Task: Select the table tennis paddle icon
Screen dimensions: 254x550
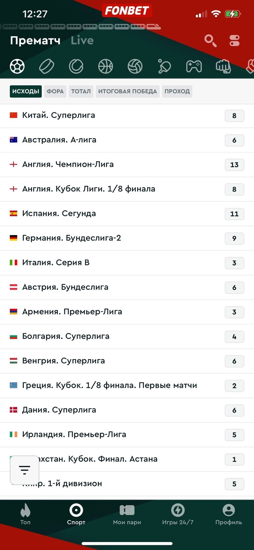Action: [164, 66]
